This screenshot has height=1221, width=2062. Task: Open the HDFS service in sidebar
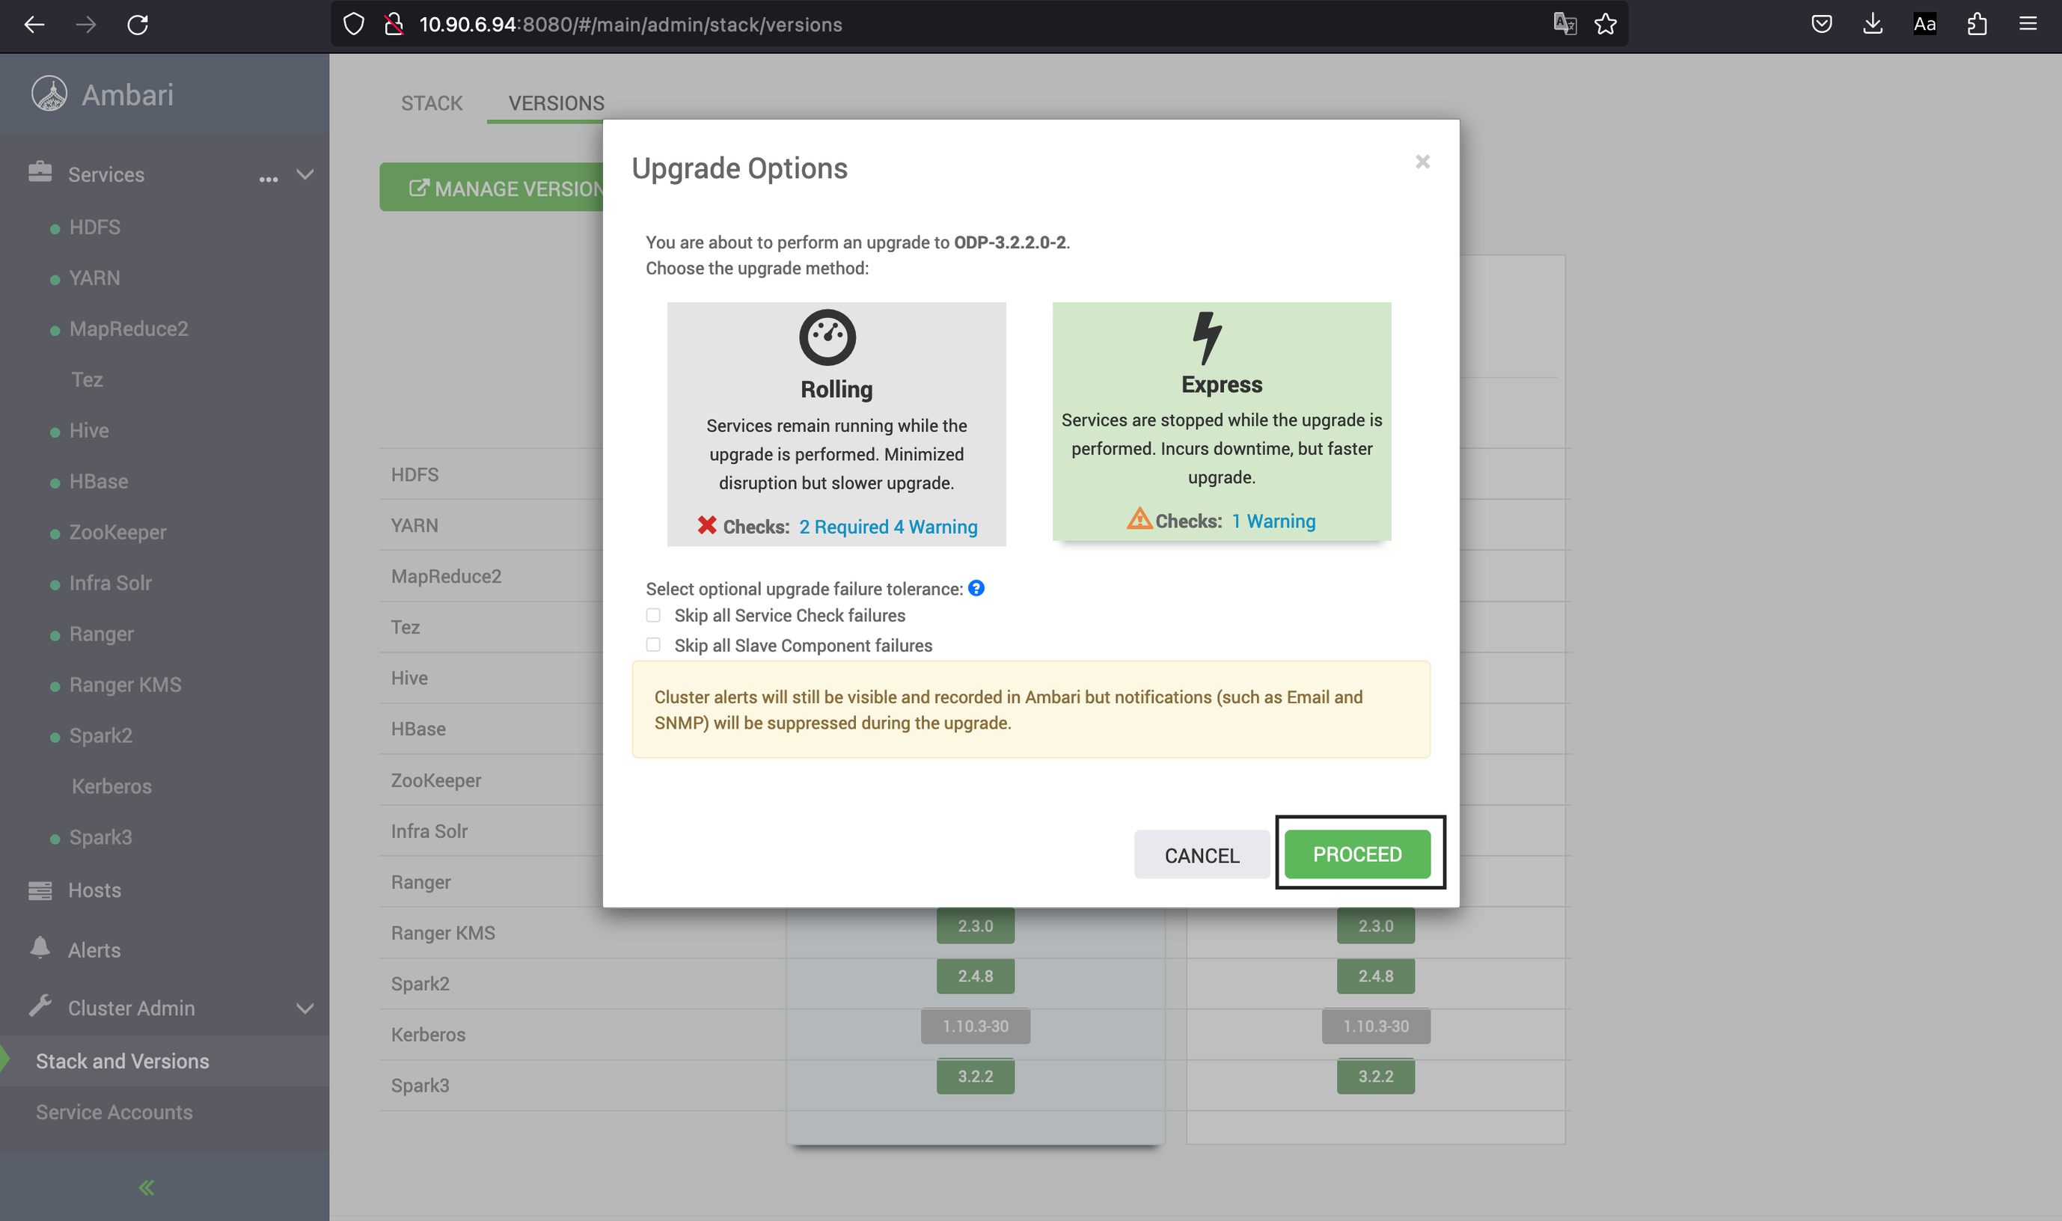pyautogui.click(x=94, y=227)
